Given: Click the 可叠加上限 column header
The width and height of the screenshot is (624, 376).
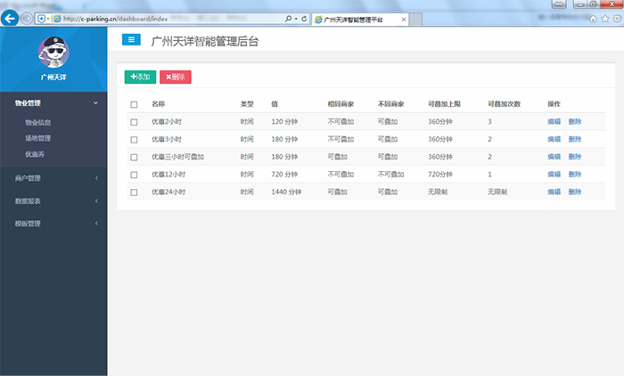Looking at the screenshot, I should tap(444, 104).
